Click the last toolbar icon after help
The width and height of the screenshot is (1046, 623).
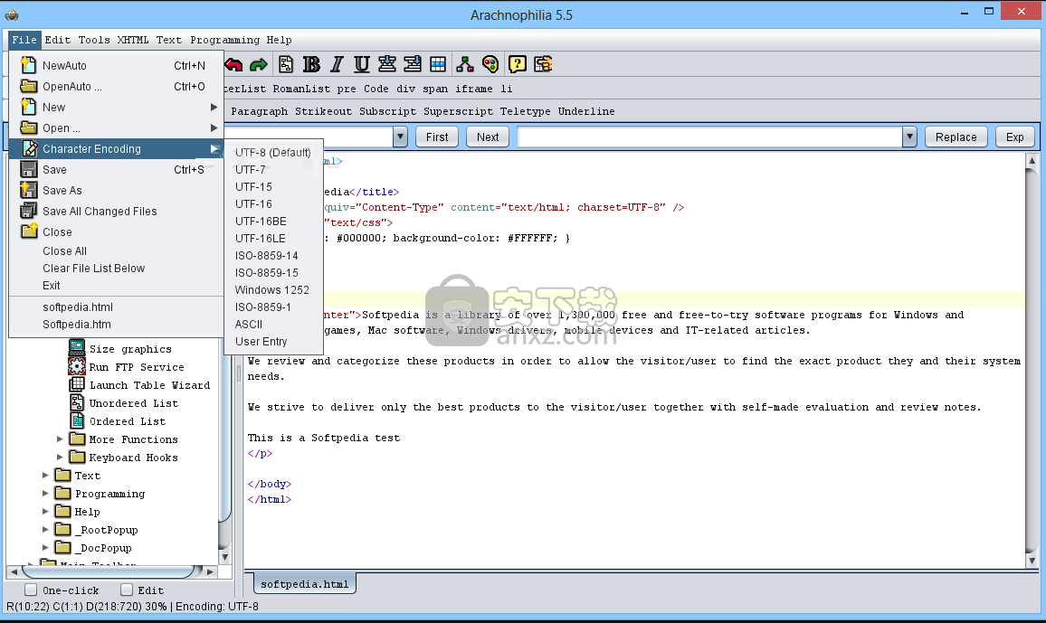click(x=543, y=64)
